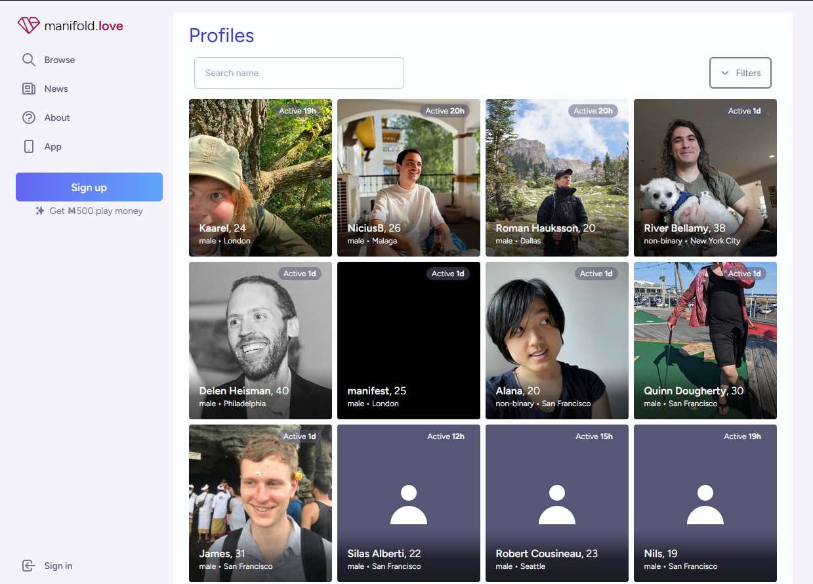Open the black manifest profile card
Viewport: 813px width, 584px height.
point(409,341)
